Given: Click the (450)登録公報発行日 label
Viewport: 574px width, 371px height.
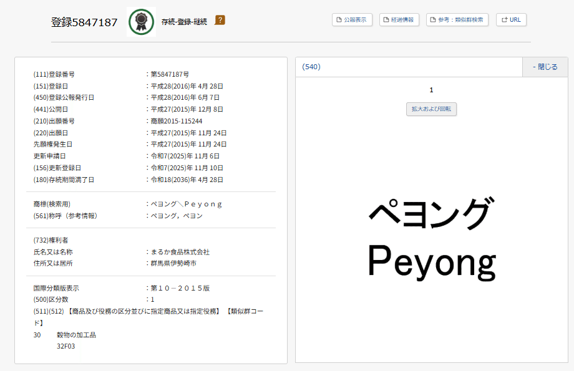Looking at the screenshot, I should point(64,98).
